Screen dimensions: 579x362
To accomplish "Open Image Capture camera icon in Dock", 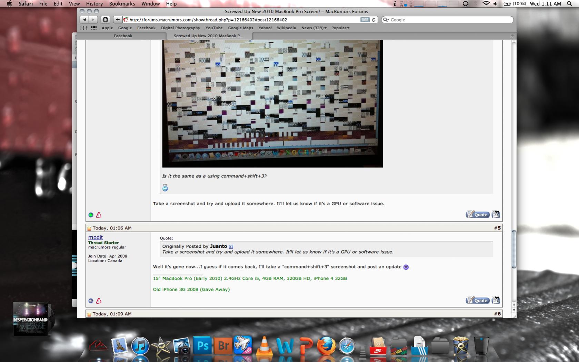I will [181, 346].
